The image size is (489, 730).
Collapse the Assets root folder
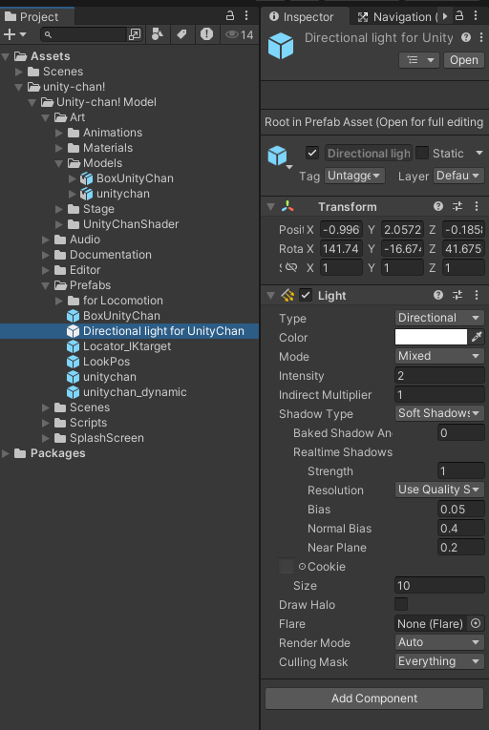[6, 56]
